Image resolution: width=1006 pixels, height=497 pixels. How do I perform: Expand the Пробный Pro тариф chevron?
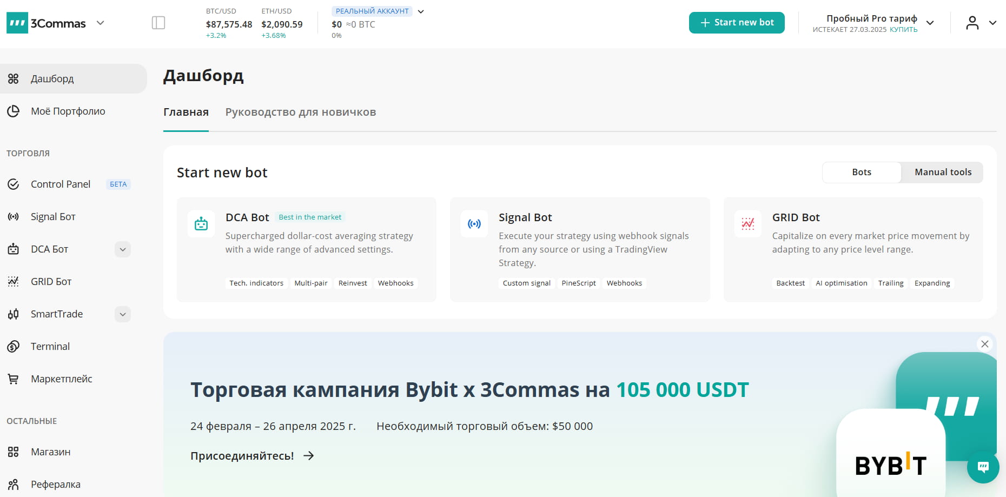(x=930, y=23)
